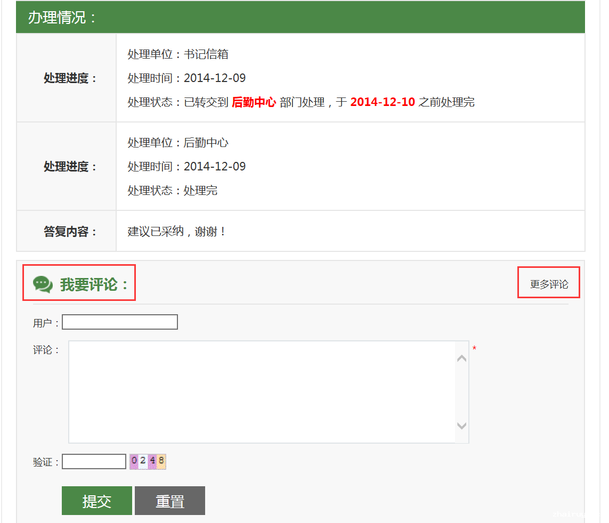Click the 处理单位:书记信箱 line
This screenshot has height=523, width=609.
click(x=178, y=54)
